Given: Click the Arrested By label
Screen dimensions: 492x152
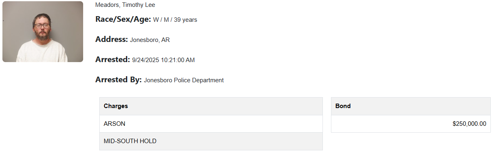Looking at the screenshot, I should (119, 80).
